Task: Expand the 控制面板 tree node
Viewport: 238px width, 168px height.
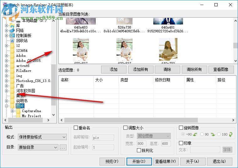Action: (x=6, y=36)
